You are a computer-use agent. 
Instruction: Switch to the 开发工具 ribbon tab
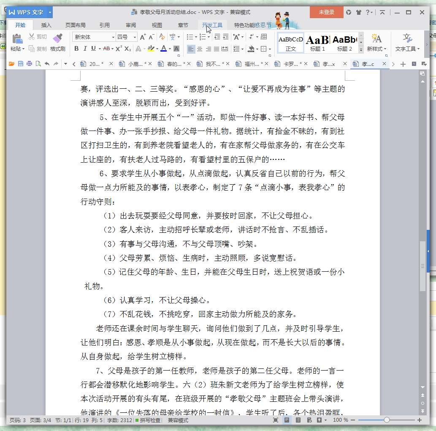(x=212, y=25)
